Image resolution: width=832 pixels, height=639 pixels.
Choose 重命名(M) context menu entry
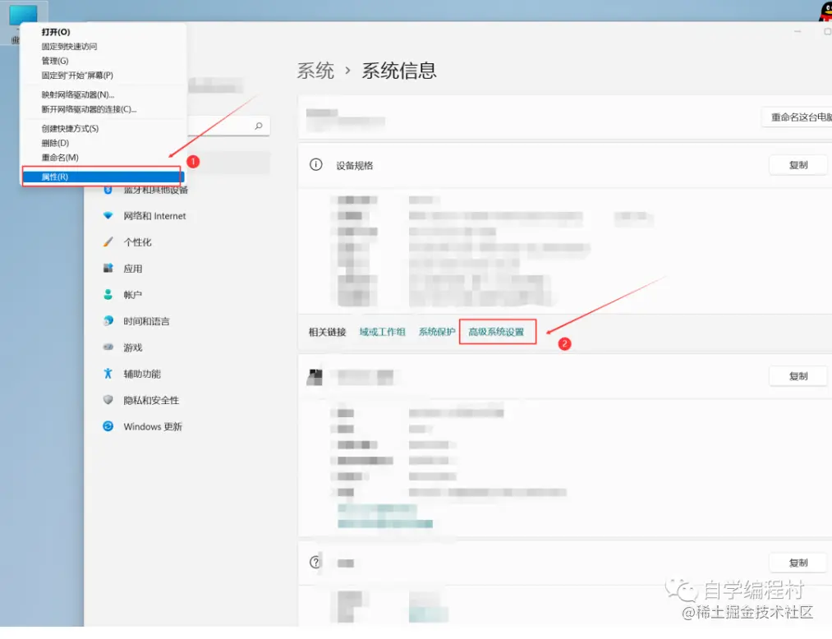click(x=60, y=158)
